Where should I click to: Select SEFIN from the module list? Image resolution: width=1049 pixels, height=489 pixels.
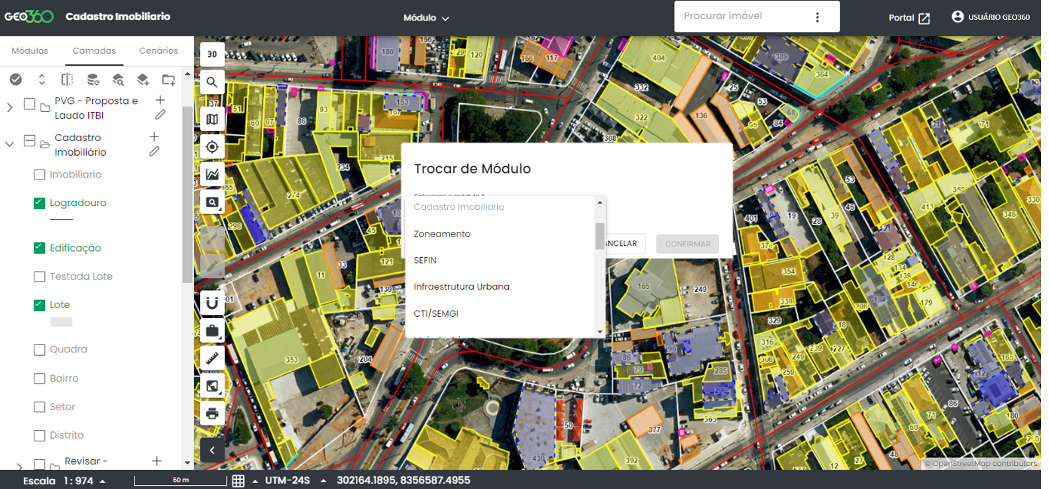pos(500,260)
